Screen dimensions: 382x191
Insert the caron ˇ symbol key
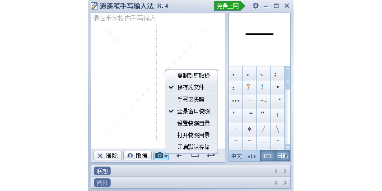(x=278, y=143)
